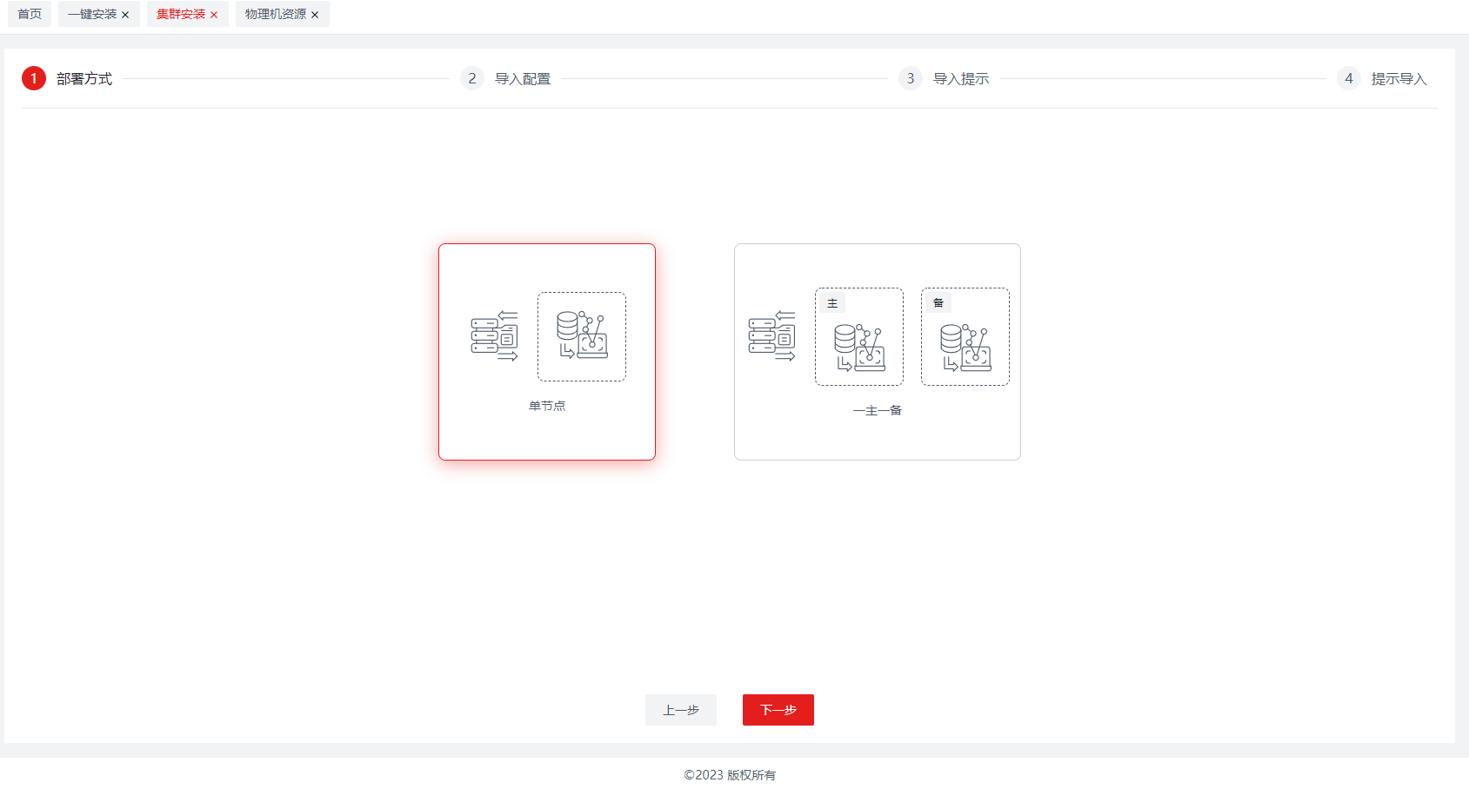Select 单节点 deployment option label
Screen dimensions: 1469x789
tap(547, 406)
